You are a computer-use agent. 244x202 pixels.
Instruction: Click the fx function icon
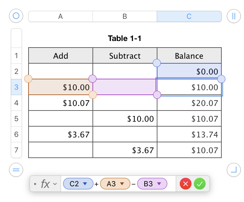click(x=45, y=184)
